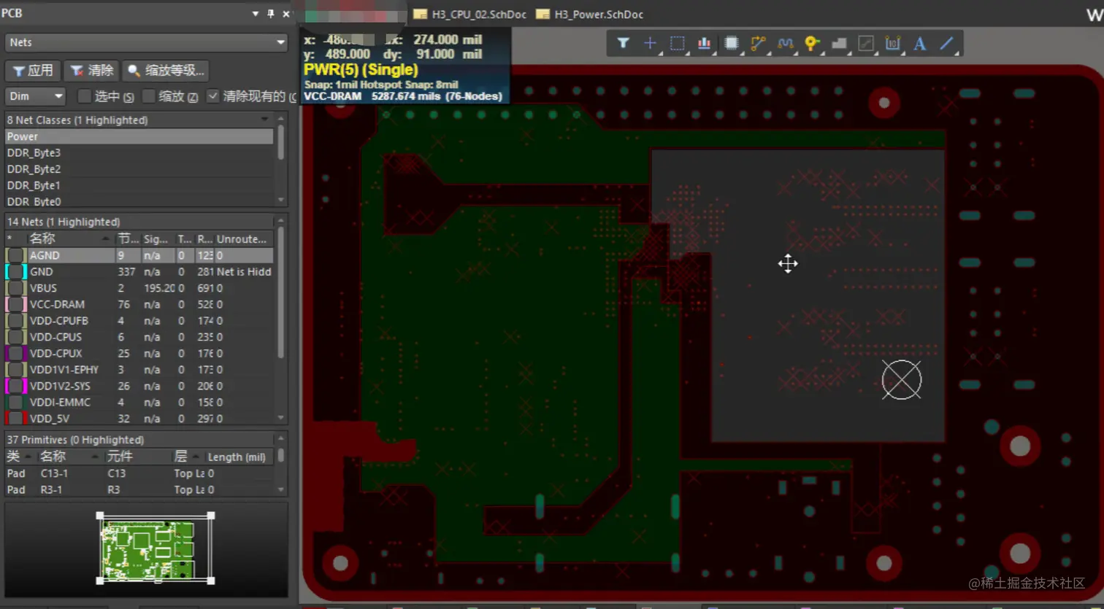1104x609 pixels.
Task: Toggle the VCC-DRAM net checkbox
Action: pos(15,304)
